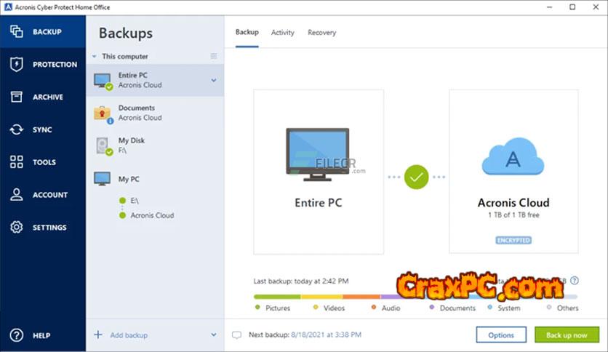Viewport: 608px width, 352px height.
Task: Maximize the Acronis window
Action: (572, 7)
